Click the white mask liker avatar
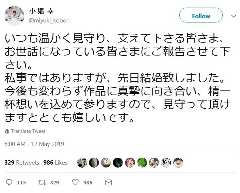This screenshot has width=240, height=193. pyautogui.click(x=94, y=163)
